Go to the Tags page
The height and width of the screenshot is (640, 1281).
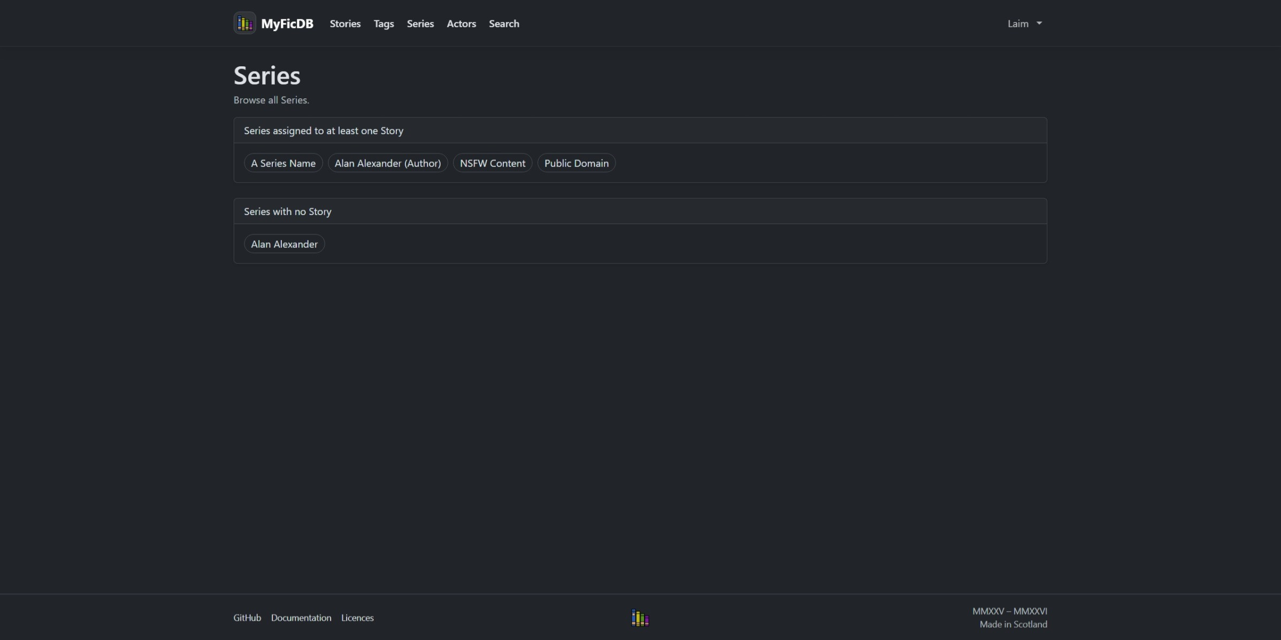pos(383,24)
